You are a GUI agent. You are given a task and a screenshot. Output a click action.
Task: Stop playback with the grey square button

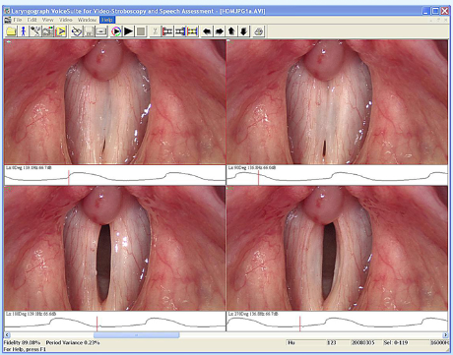(141, 31)
